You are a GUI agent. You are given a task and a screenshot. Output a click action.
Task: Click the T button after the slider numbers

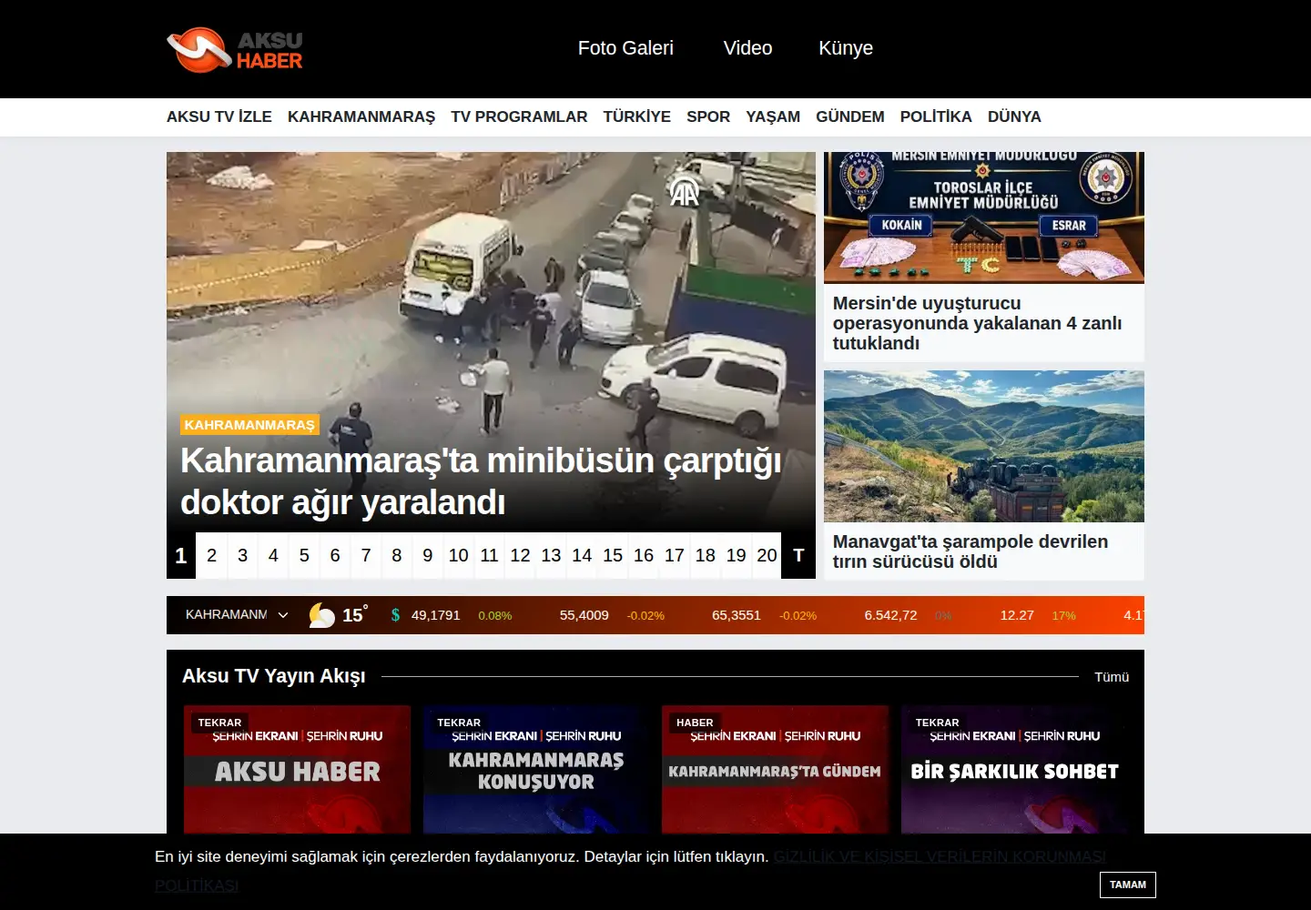click(x=798, y=555)
